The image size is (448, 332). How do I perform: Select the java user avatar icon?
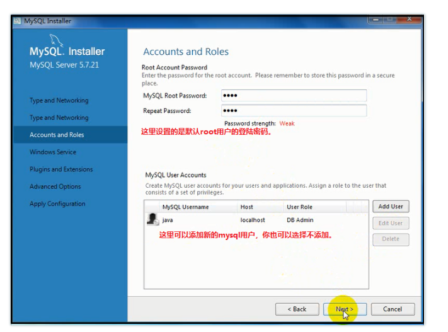[152, 219]
